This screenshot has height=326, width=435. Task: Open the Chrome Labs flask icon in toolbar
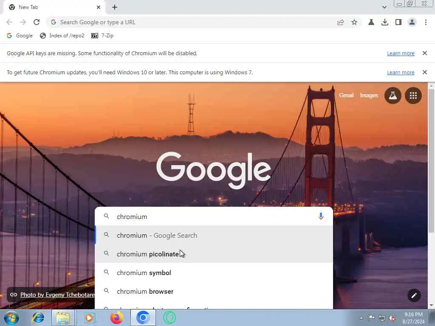[x=371, y=22]
